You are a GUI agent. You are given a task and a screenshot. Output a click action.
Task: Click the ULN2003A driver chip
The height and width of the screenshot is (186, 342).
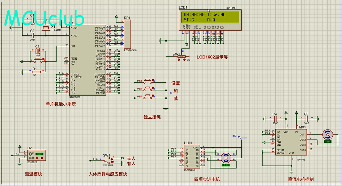[192, 157]
